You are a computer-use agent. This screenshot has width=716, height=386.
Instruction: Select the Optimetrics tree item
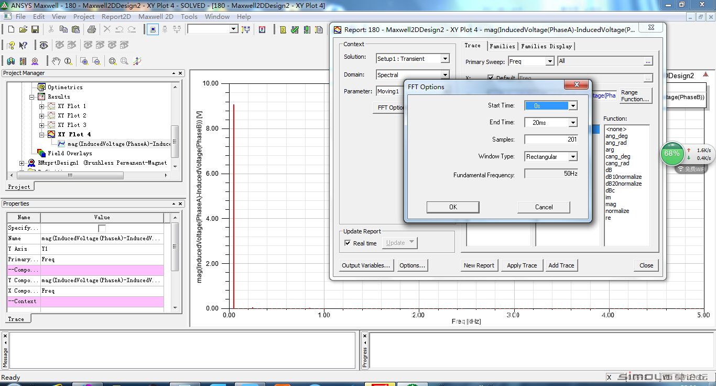[65, 87]
